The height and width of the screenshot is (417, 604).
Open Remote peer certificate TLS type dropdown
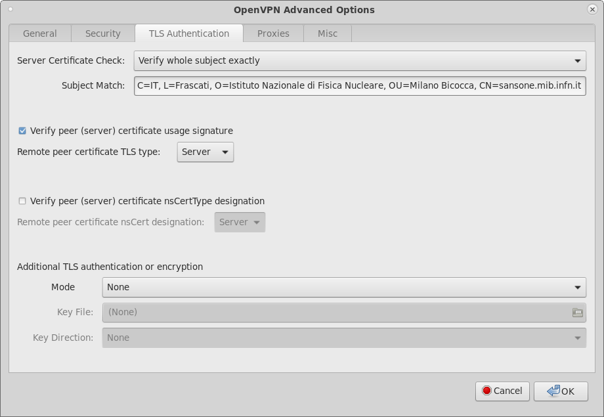click(205, 152)
